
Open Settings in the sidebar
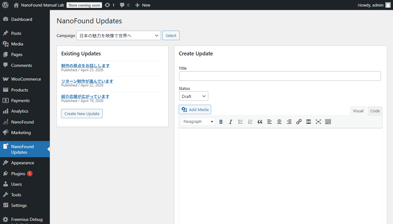pyautogui.click(x=25, y=205)
